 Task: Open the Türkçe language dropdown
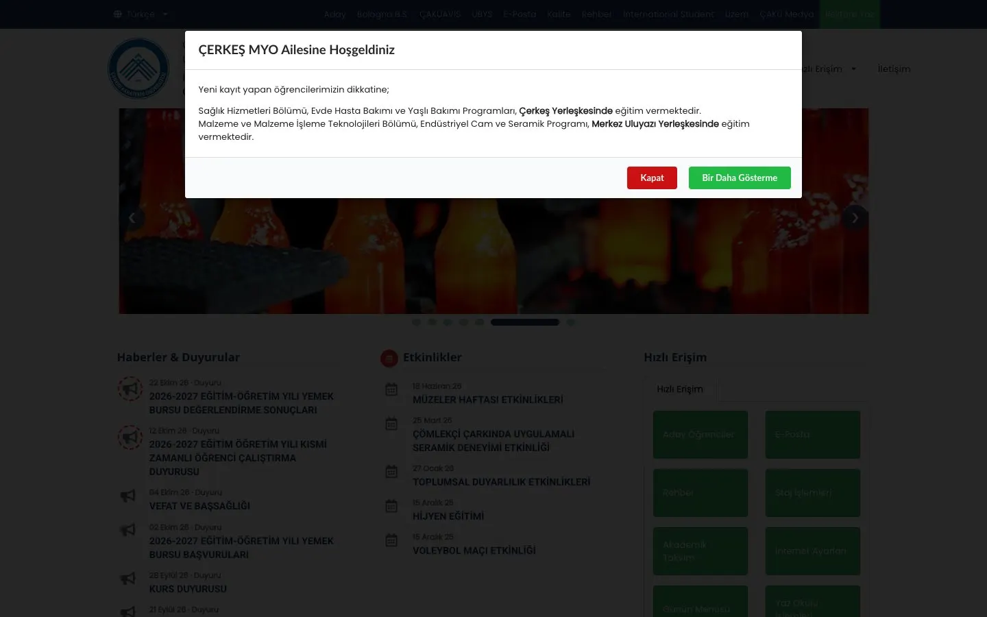pos(141,14)
